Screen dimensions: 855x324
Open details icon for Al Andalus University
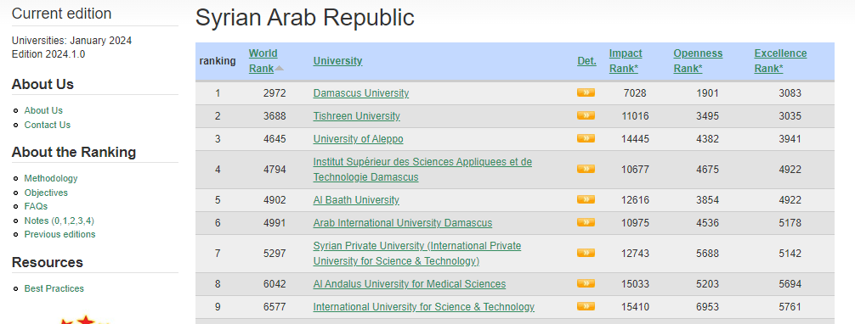click(x=586, y=283)
